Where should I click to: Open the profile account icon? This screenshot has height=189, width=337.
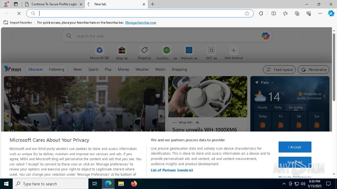[x=6, y=4]
